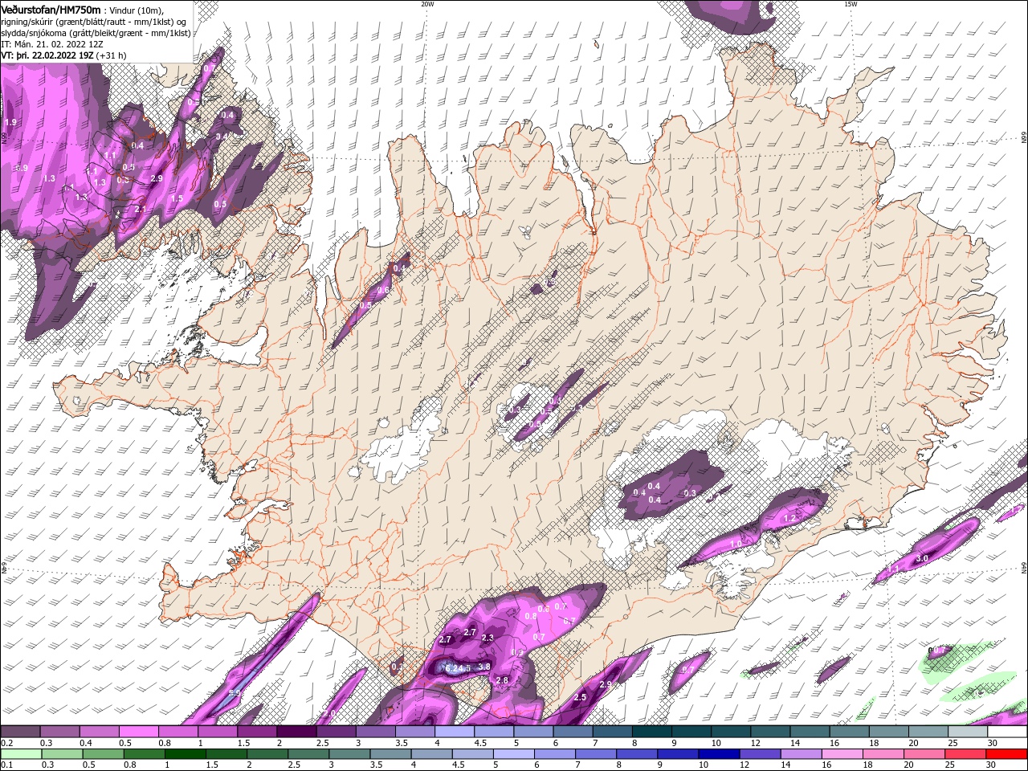Click the 1.9 precipitation value in the northwest sea
Screen dimensions: 1028x771
[x=10, y=122]
